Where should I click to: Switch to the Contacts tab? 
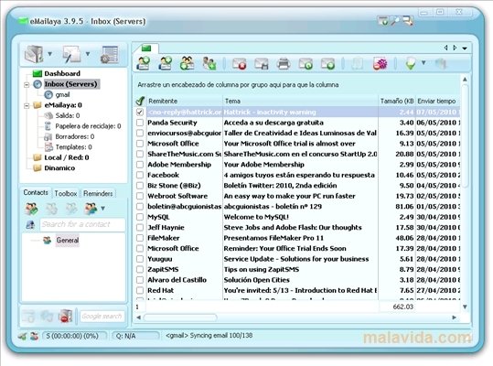tap(36, 192)
